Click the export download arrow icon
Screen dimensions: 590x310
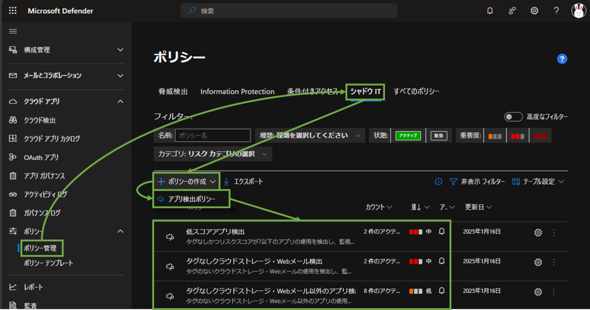tap(227, 182)
